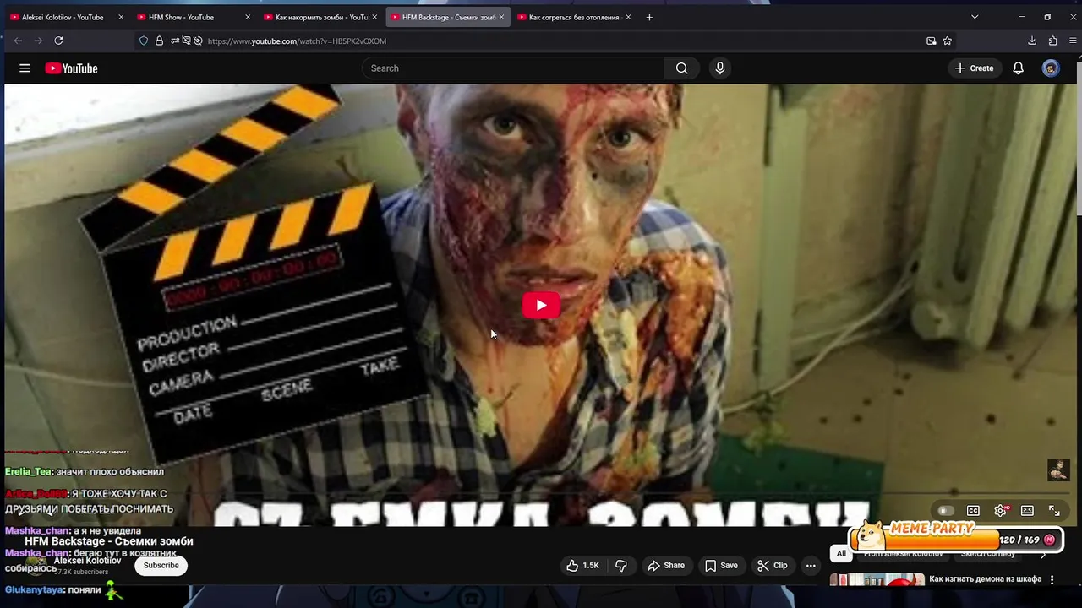Reload the page in the browser

pyautogui.click(x=58, y=41)
